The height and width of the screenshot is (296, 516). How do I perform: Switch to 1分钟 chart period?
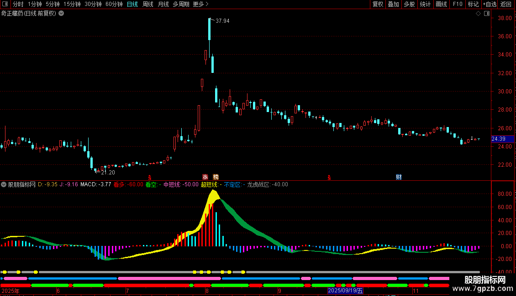click(x=35, y=4)
